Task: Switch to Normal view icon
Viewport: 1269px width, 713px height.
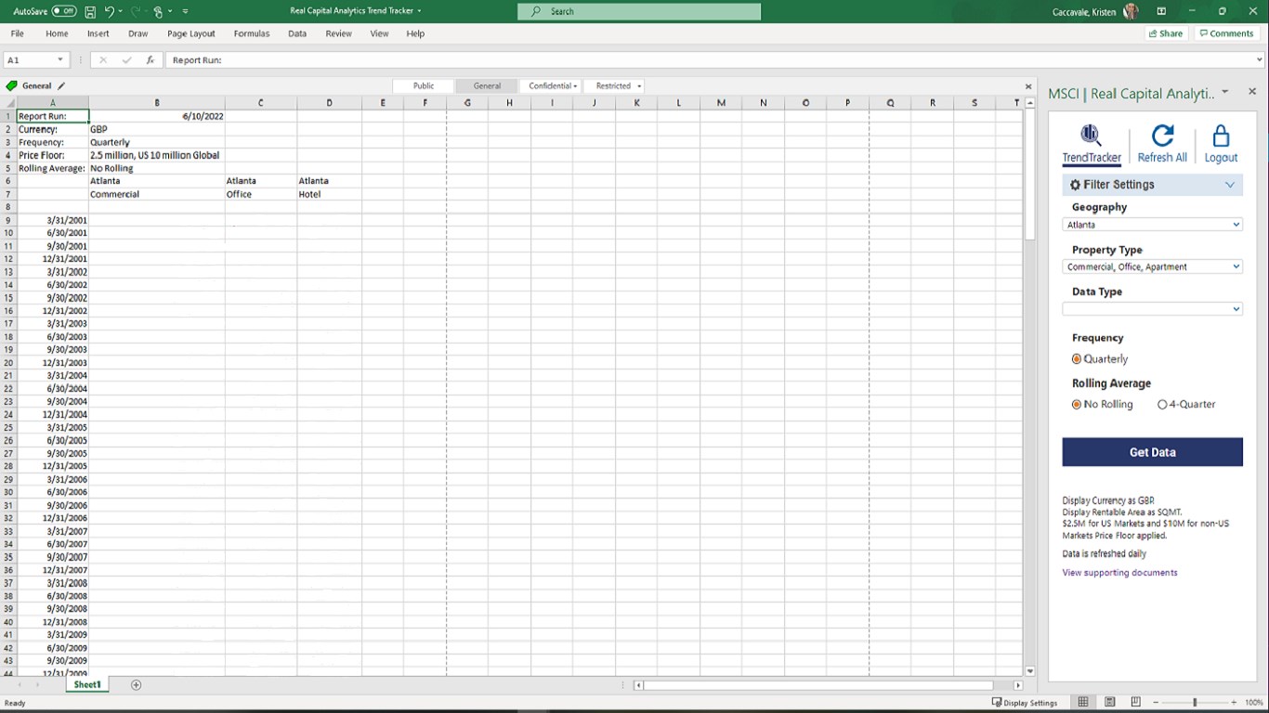Action: (1083, 703)
